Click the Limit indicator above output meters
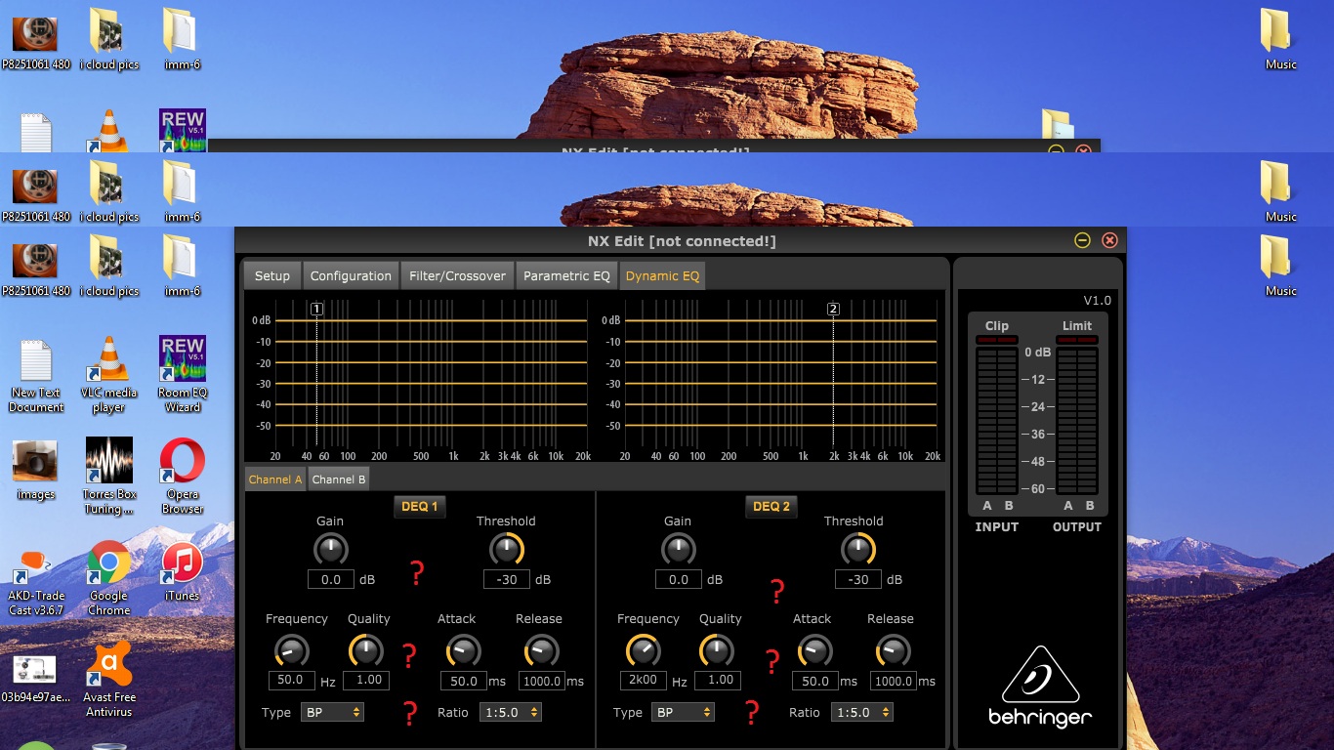Viewport: 1334px width, 750px height. (x=1077, y=340)
